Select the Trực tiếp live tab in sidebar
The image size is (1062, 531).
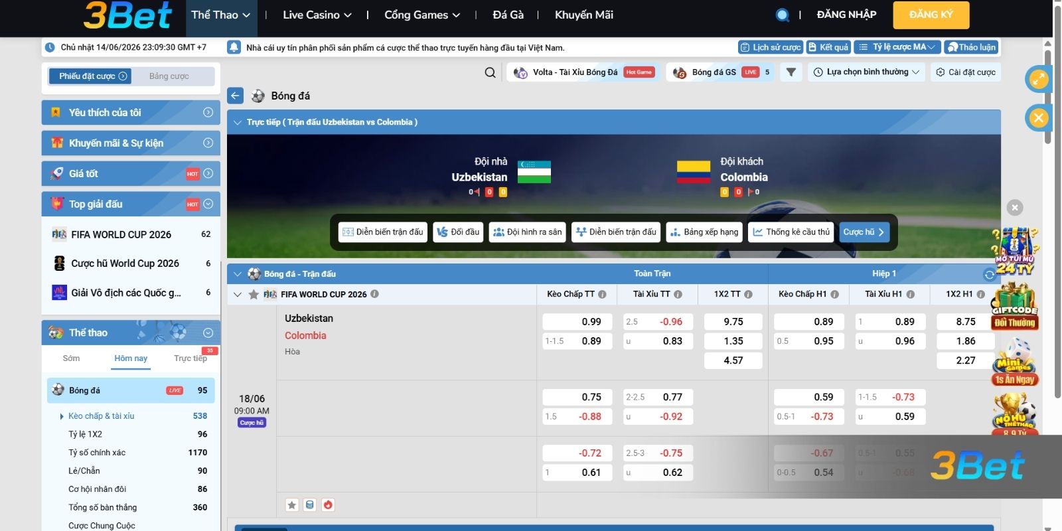click(x=190, y=358)
